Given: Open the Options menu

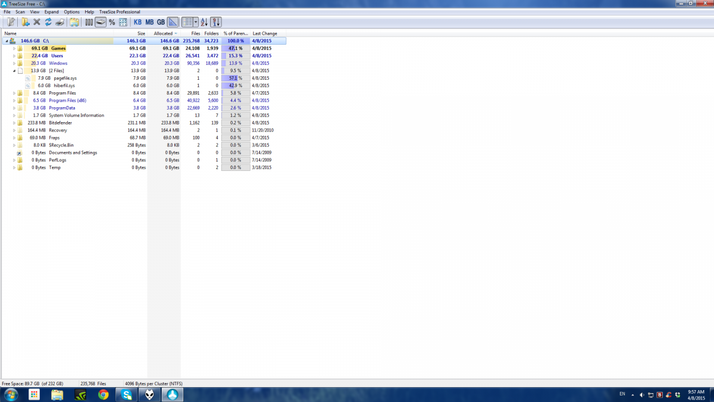Looking at the screenshot, I should click(x=71, y=12).
